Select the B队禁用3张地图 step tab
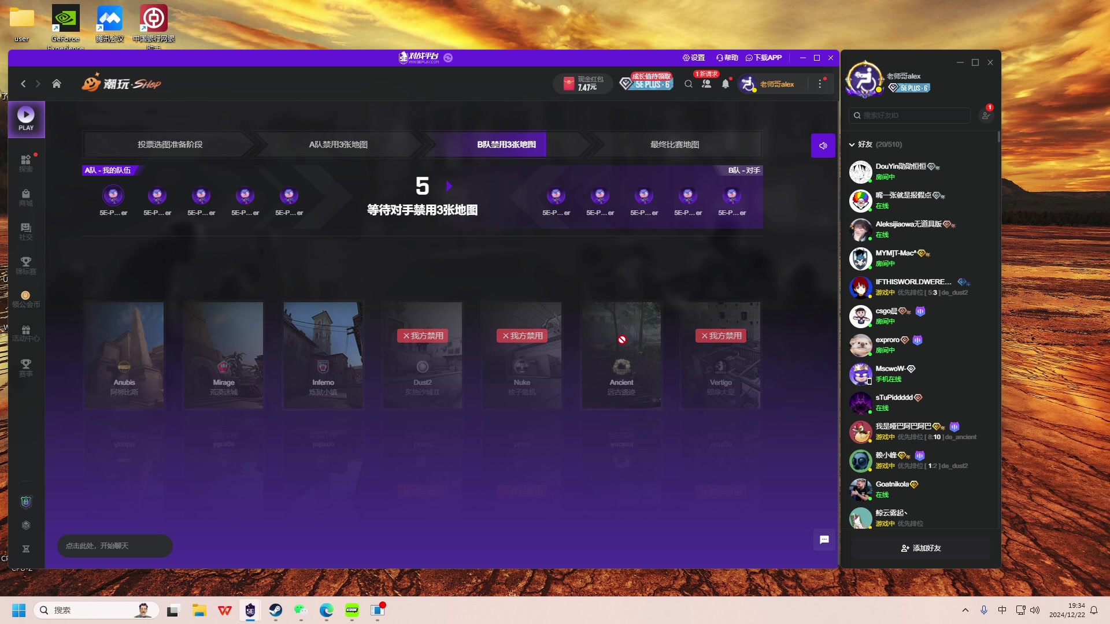This screenshot has width=1110, height=624. point(506,144)
